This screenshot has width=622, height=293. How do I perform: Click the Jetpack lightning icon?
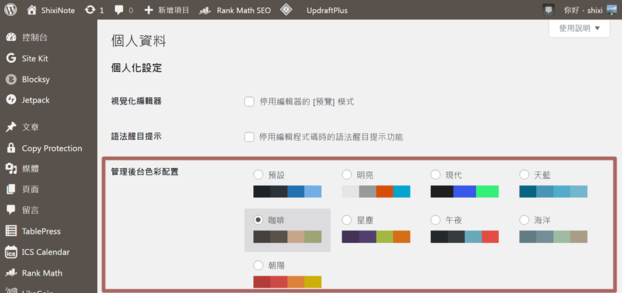coord(11,100)
